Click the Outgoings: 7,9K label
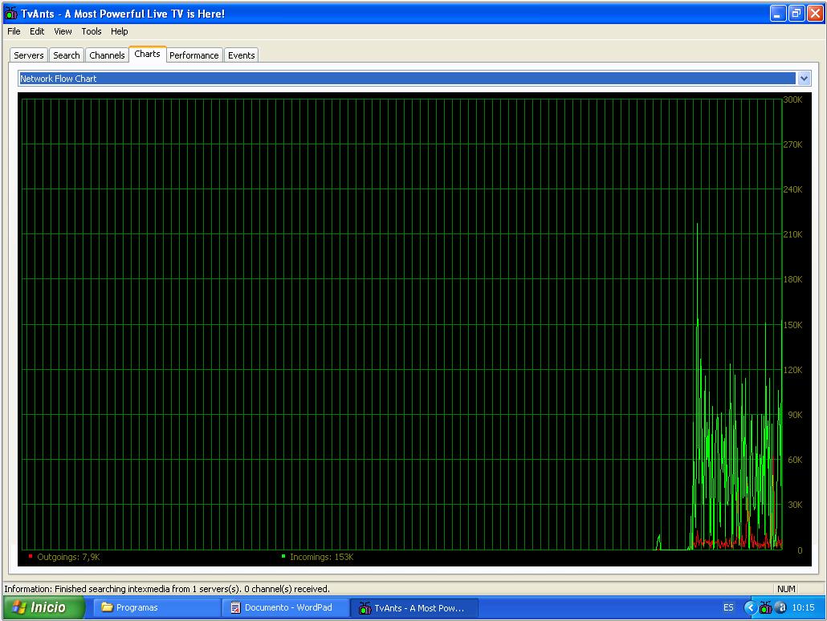 click(68, 557)
